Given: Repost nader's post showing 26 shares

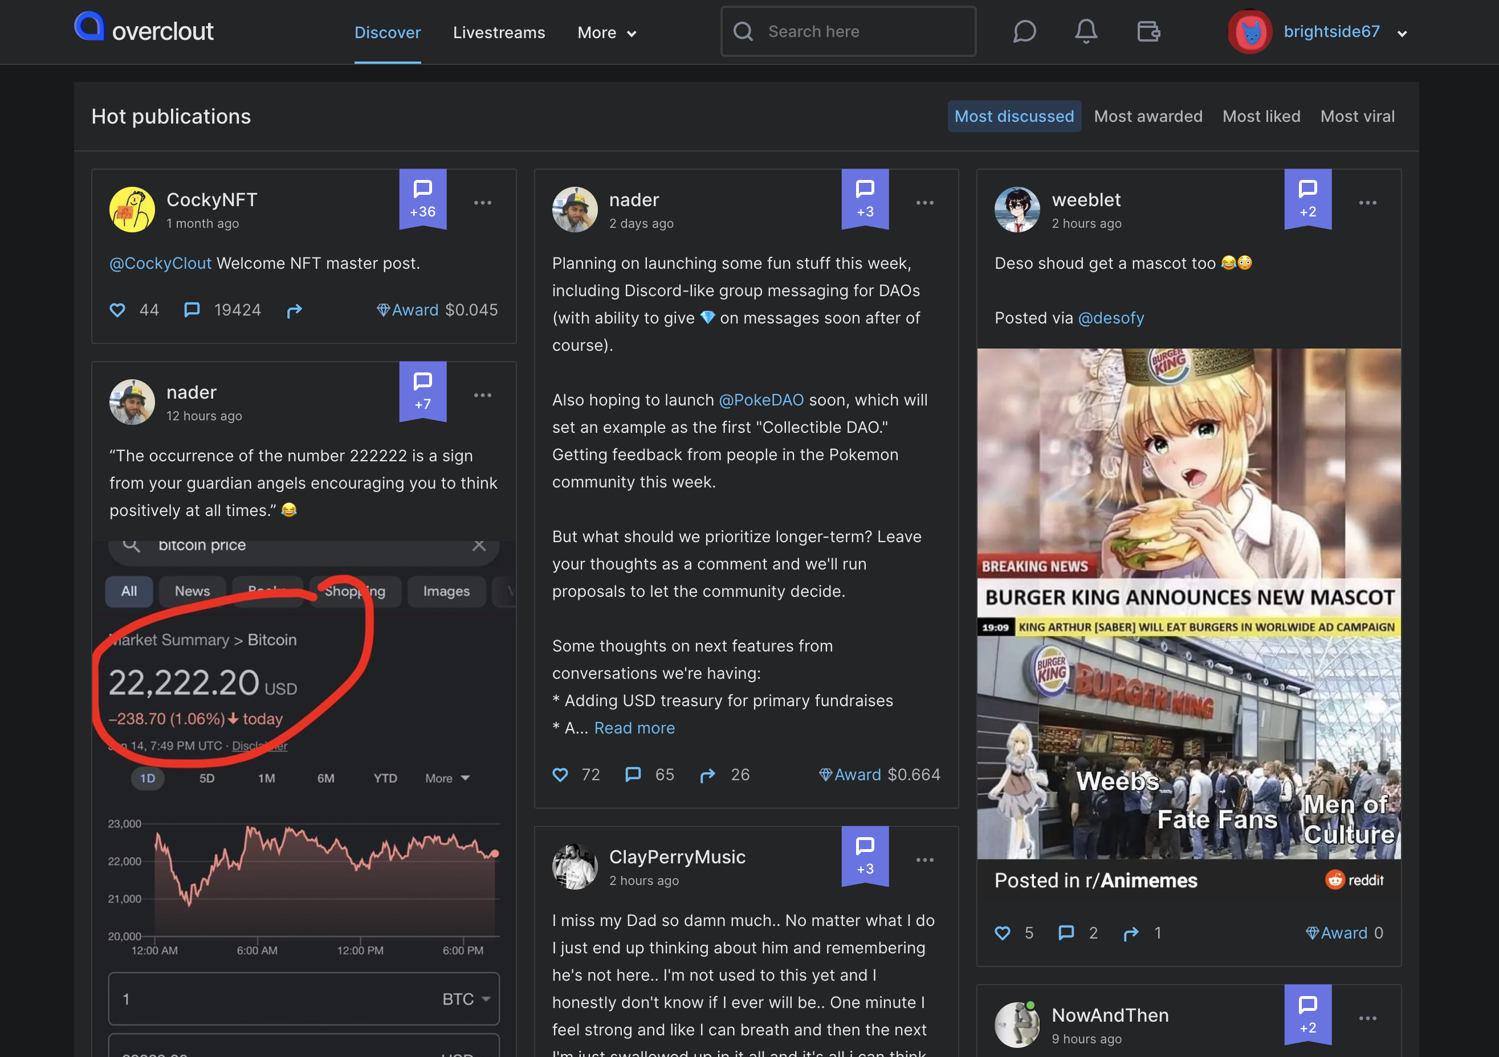Looking at the screenshot, I should (708, 775).
